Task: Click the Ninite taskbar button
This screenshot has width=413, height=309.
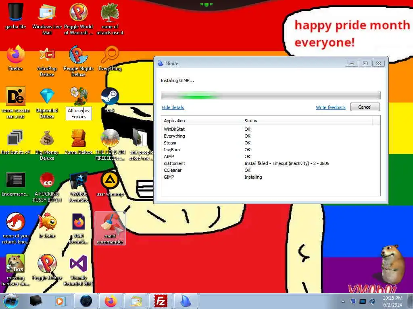Action: pos(186,301)
